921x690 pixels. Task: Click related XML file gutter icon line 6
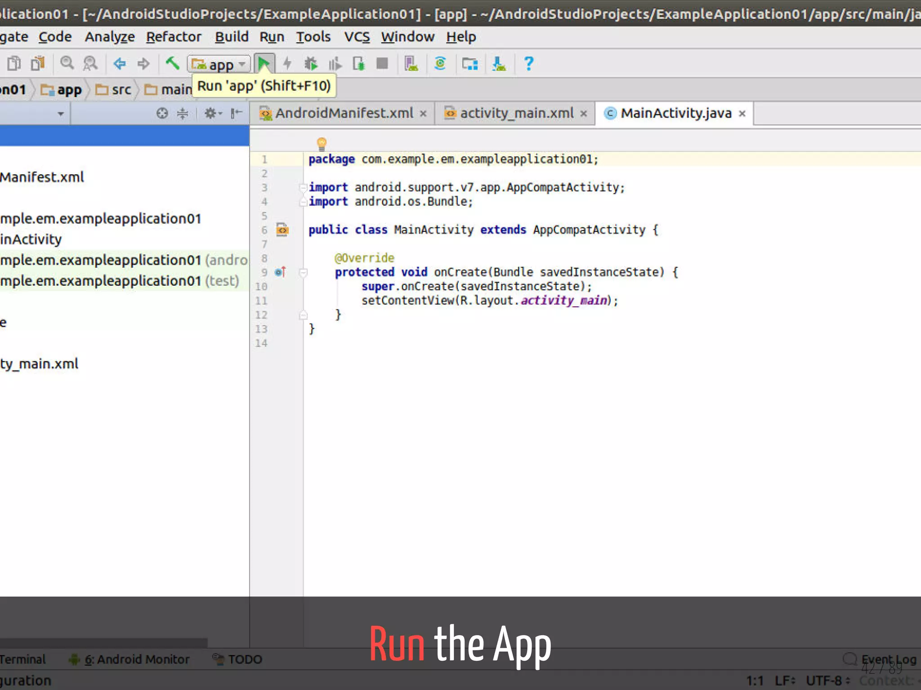pos(282,230)
